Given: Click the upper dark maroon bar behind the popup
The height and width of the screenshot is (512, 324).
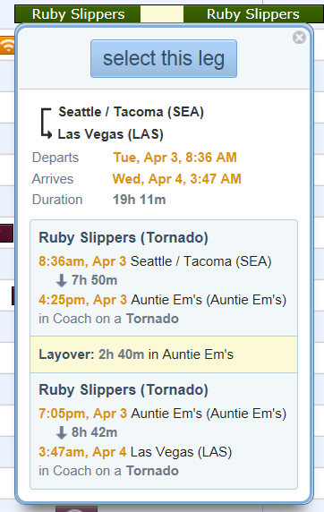Looking at the screenshot, I should (6, 233).
